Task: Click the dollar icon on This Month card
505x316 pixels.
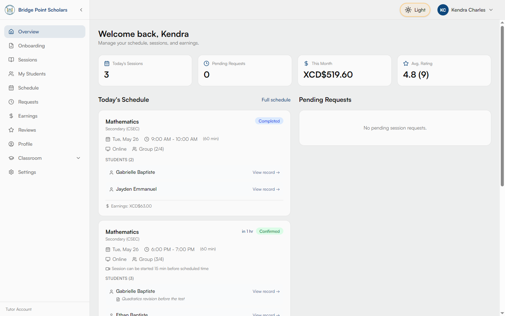Action: tap(306, 64)
